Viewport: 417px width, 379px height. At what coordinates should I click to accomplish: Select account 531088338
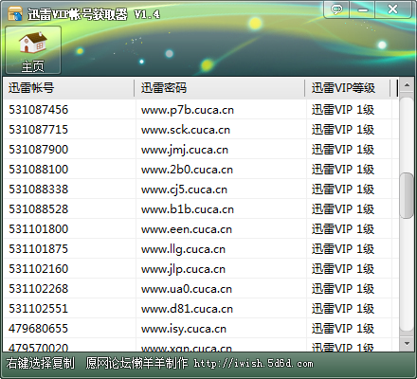(x=39, y=189)
